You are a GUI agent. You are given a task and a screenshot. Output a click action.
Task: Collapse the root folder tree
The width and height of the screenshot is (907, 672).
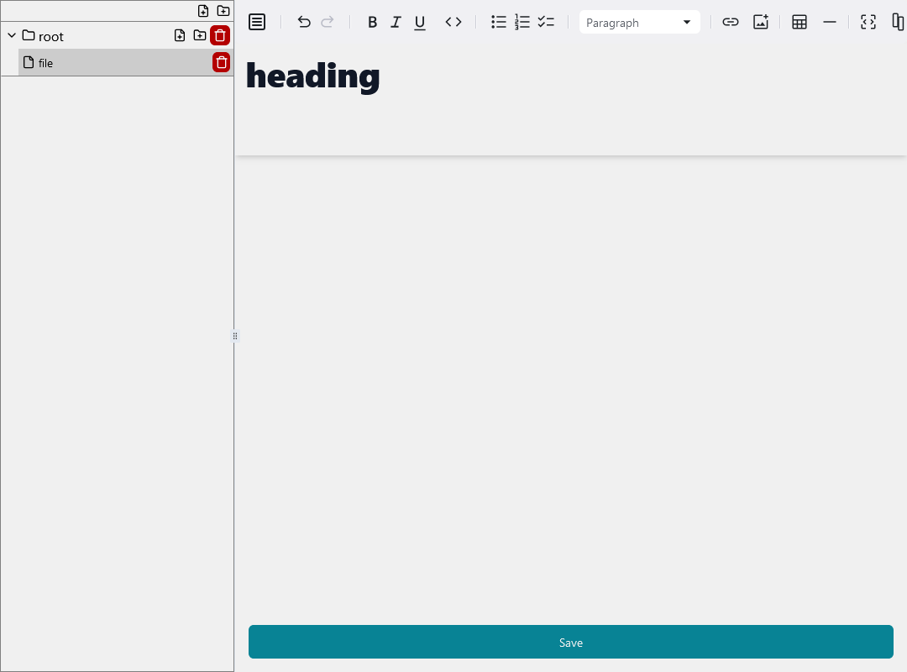click(11, 35)
